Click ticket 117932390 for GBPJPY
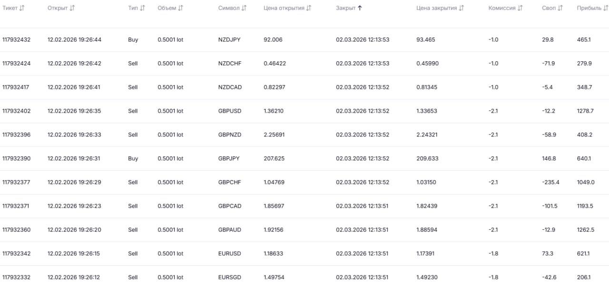 16,158
